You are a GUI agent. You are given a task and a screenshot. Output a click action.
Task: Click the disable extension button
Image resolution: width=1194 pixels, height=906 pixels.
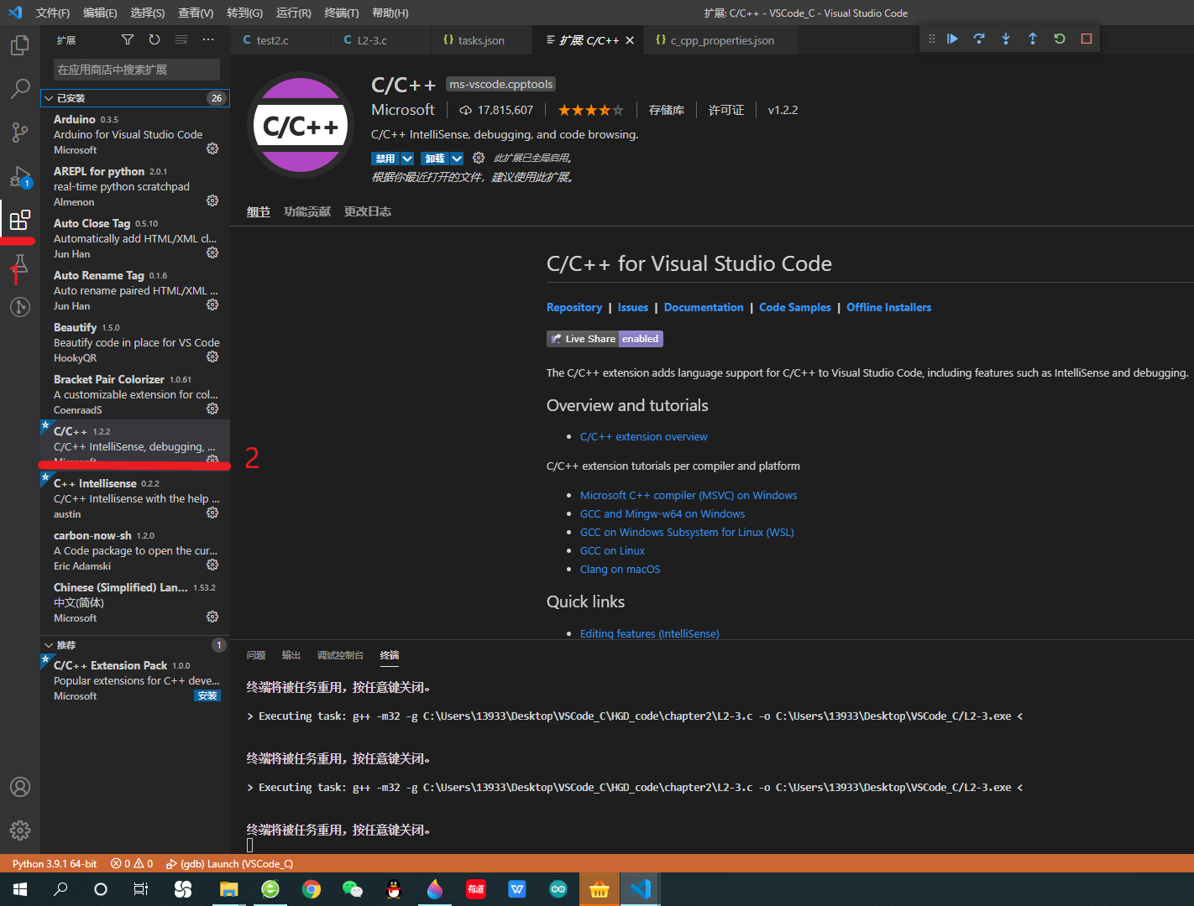[x=385, y=159]
